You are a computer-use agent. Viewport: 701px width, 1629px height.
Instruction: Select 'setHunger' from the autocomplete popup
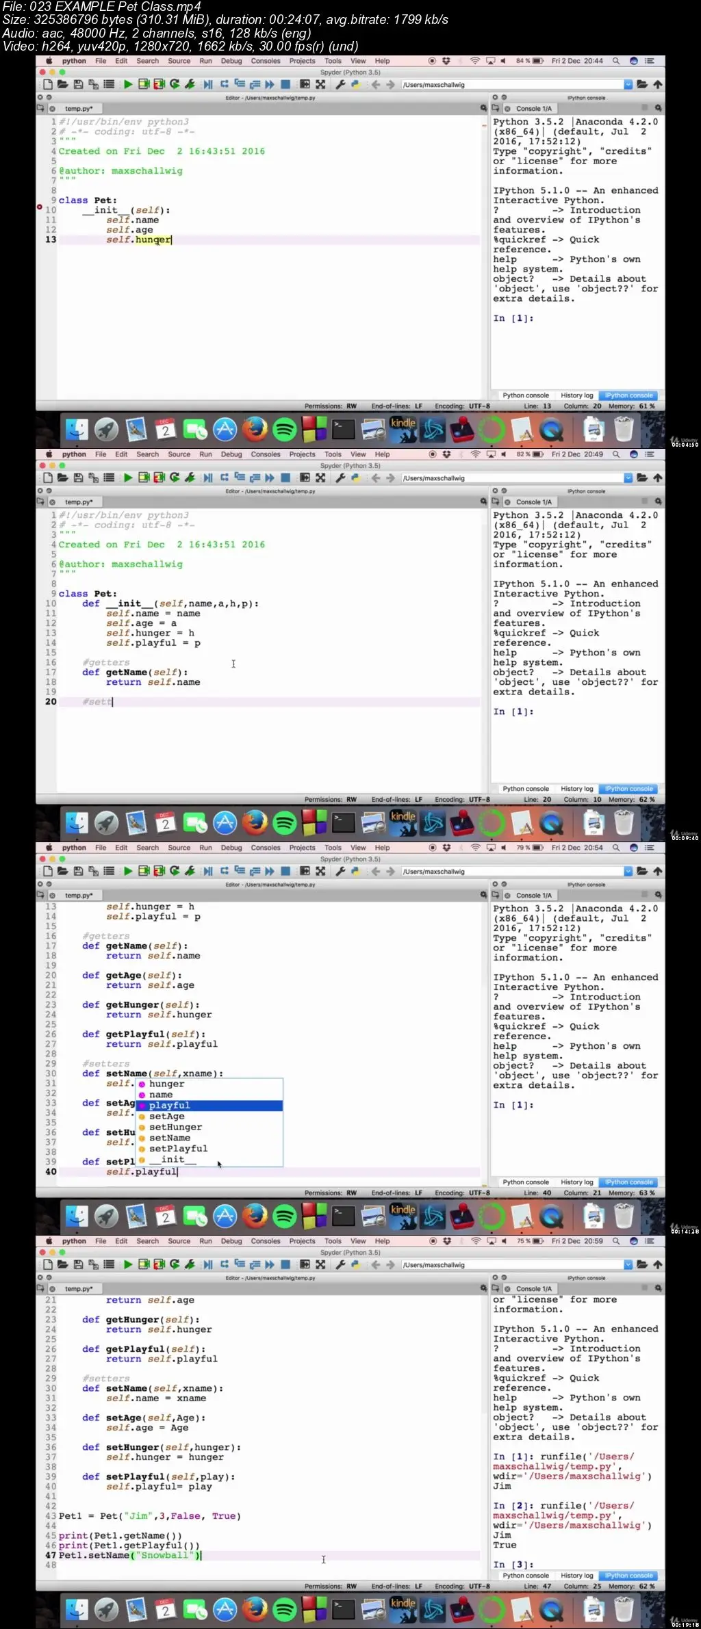pyautogui.click(x=209, y=1127)
